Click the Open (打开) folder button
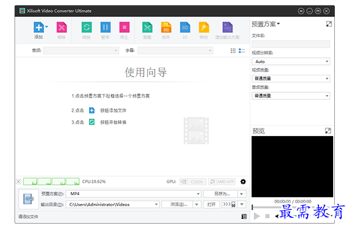This screenshot has height=230, width=350. (x=211, y=204)
